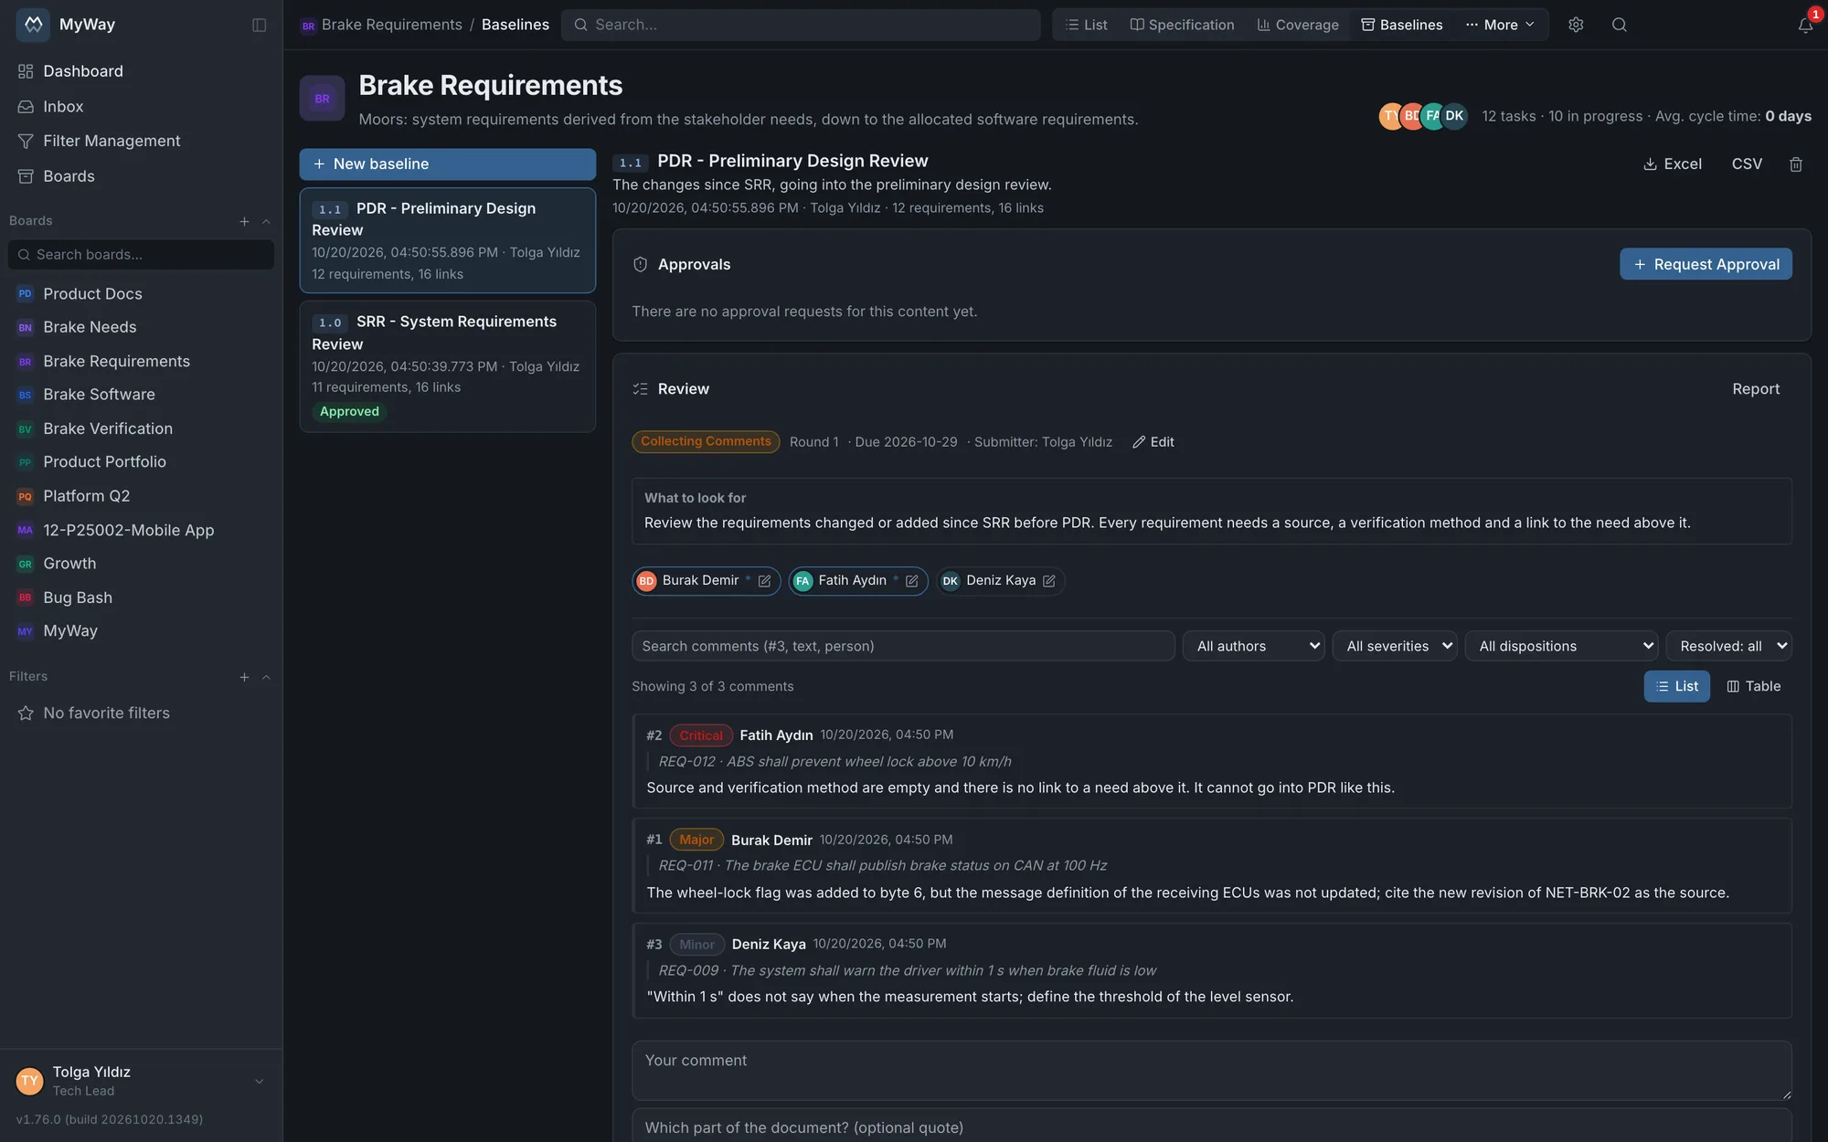Add a new board with plus icon
Screen dimensions: 1828x1142
[244, 221]
